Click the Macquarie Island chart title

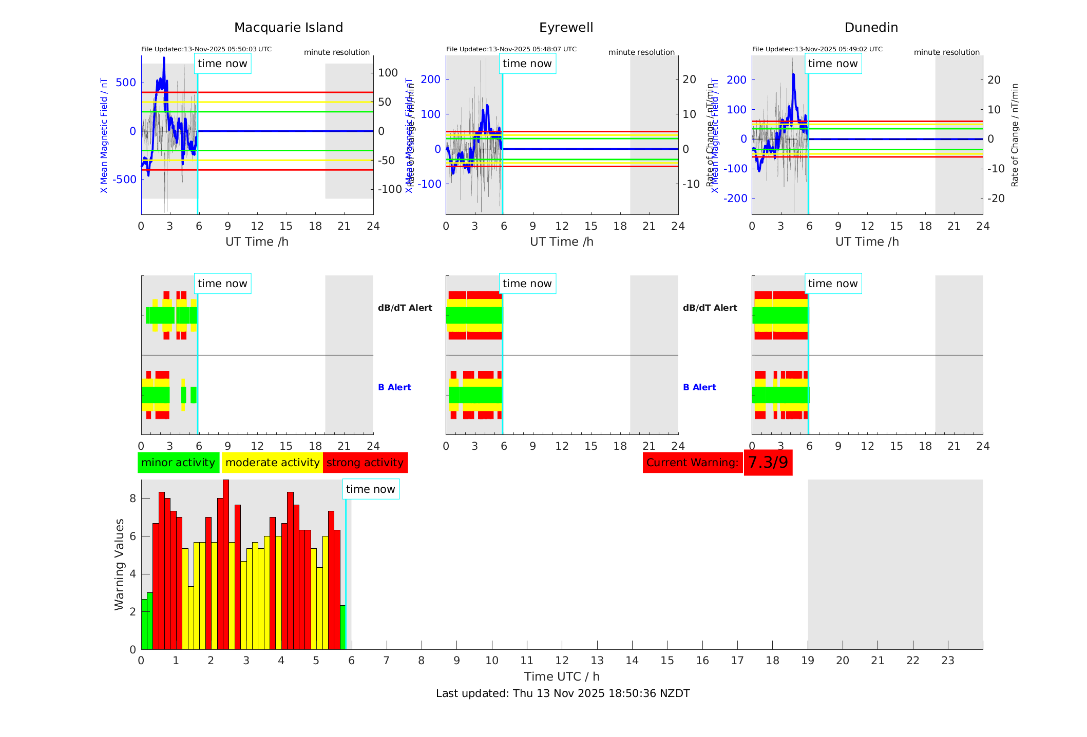[x=288, y=28]
